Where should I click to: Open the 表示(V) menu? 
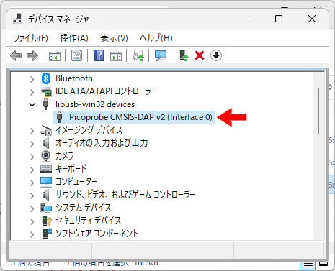click(x=114, y=38)
